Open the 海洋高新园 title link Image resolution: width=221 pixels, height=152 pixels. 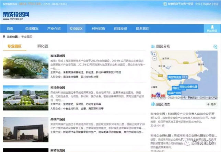(58, 56)
